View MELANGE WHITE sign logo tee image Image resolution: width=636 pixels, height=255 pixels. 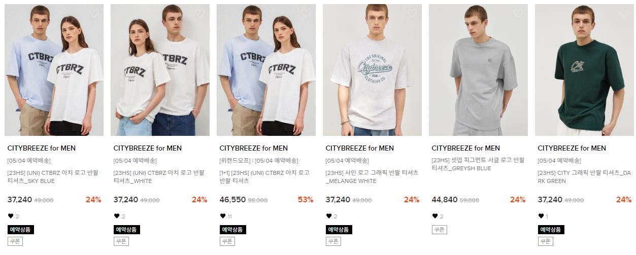[372, 70]
